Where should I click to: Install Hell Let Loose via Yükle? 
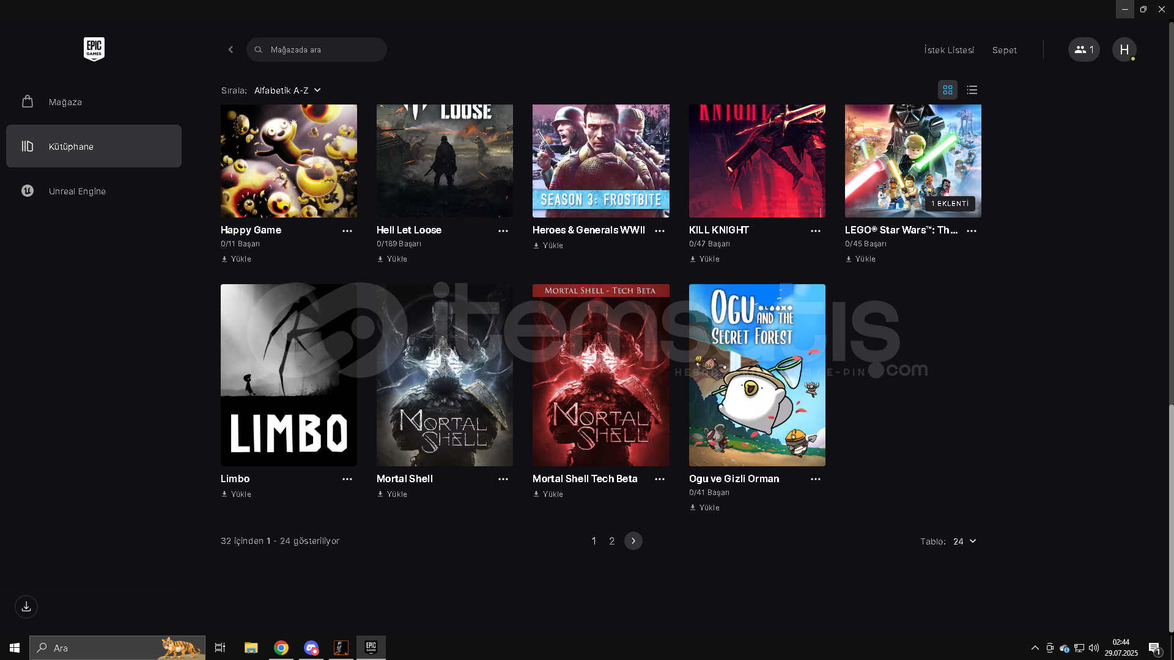[392, 259]
